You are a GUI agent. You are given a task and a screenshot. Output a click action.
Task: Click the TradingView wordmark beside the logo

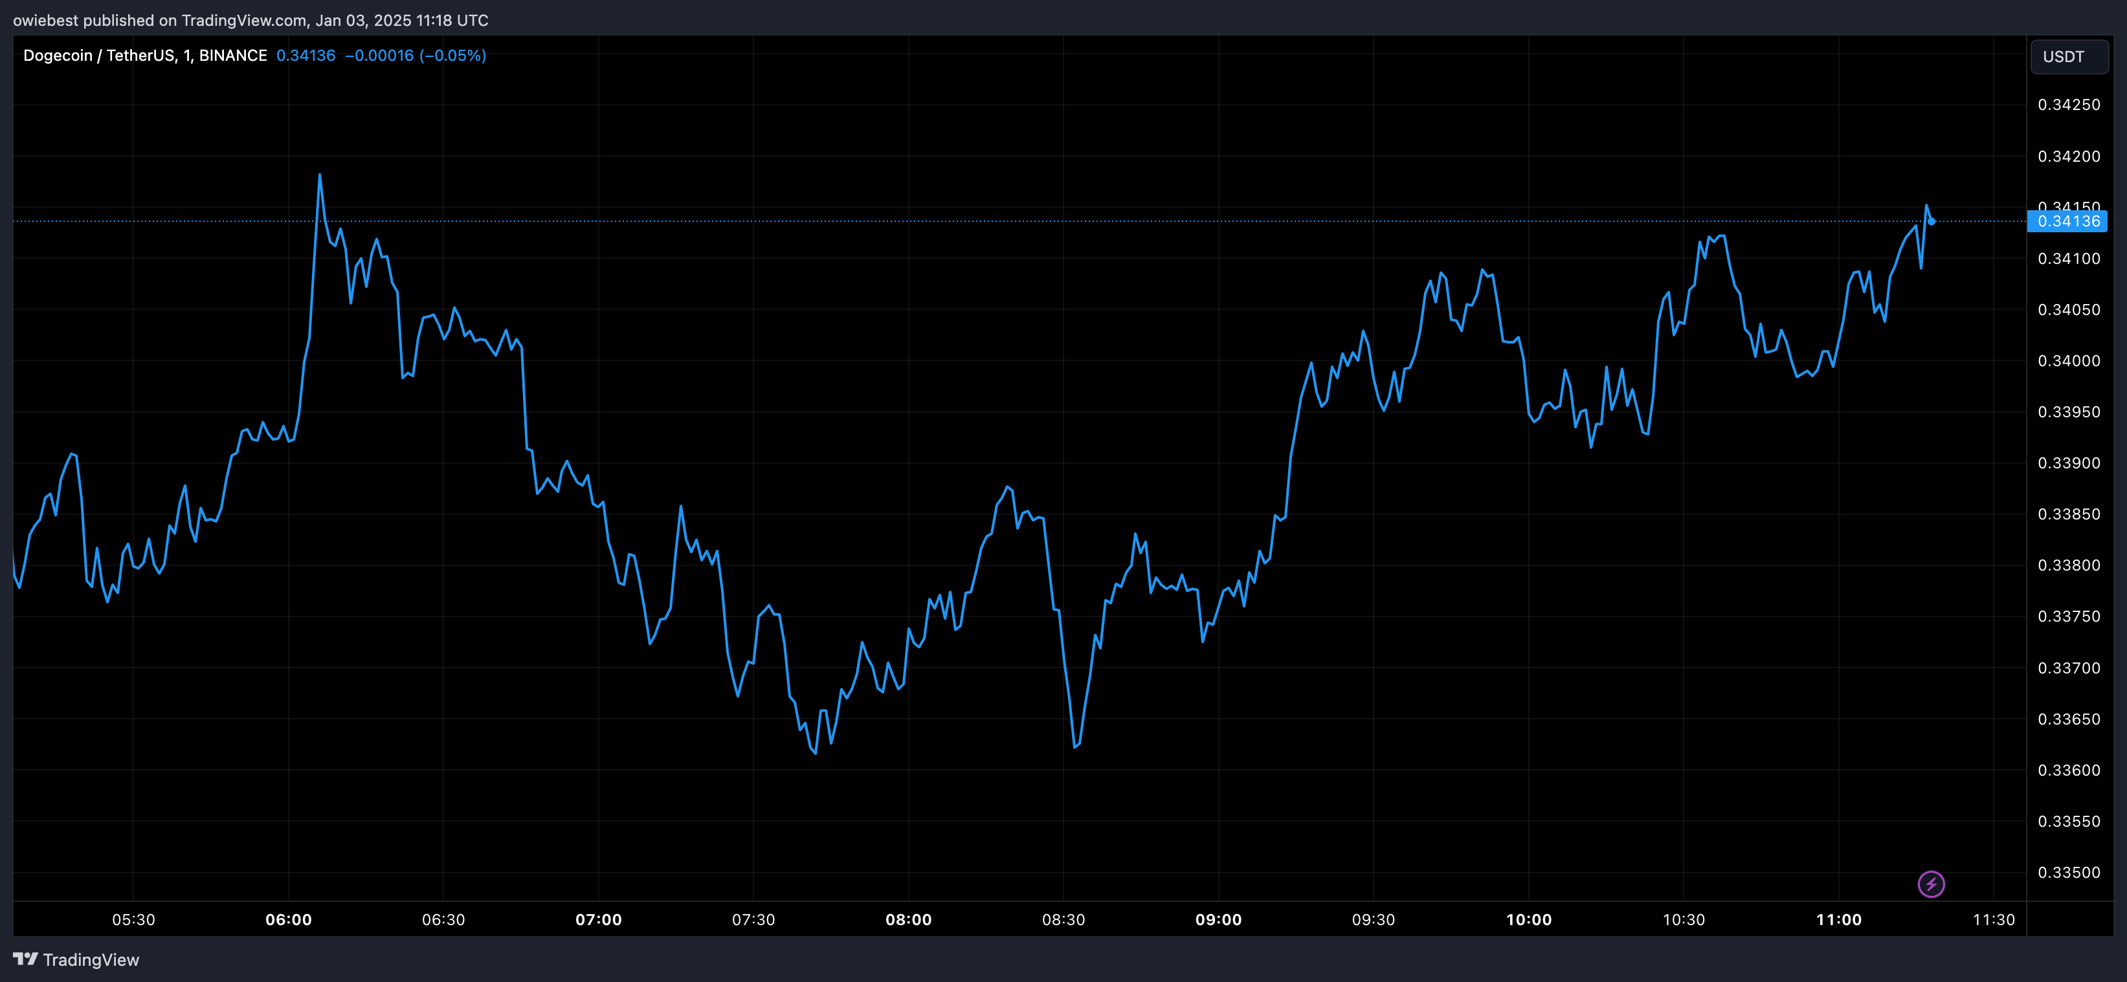click(91, 960)
